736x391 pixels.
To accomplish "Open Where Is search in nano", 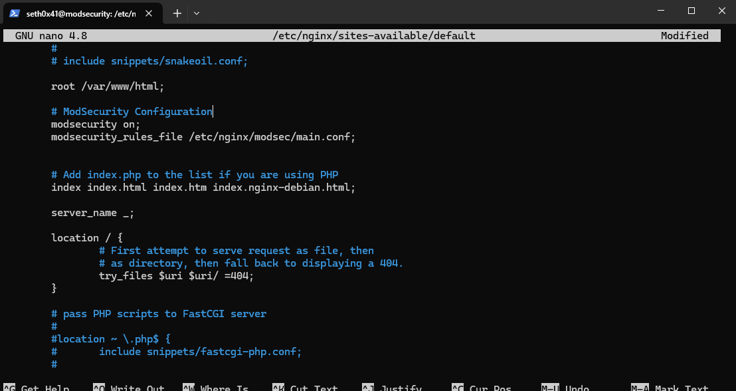I will 219,387.
